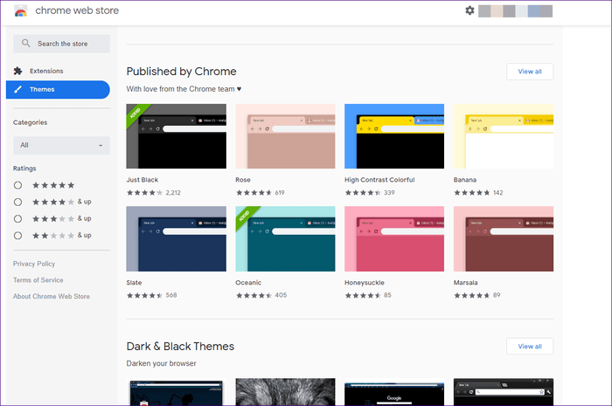The image size is (612, 406).
Task: Select the 3 stars & up filter
Action: tap(17, 218)
